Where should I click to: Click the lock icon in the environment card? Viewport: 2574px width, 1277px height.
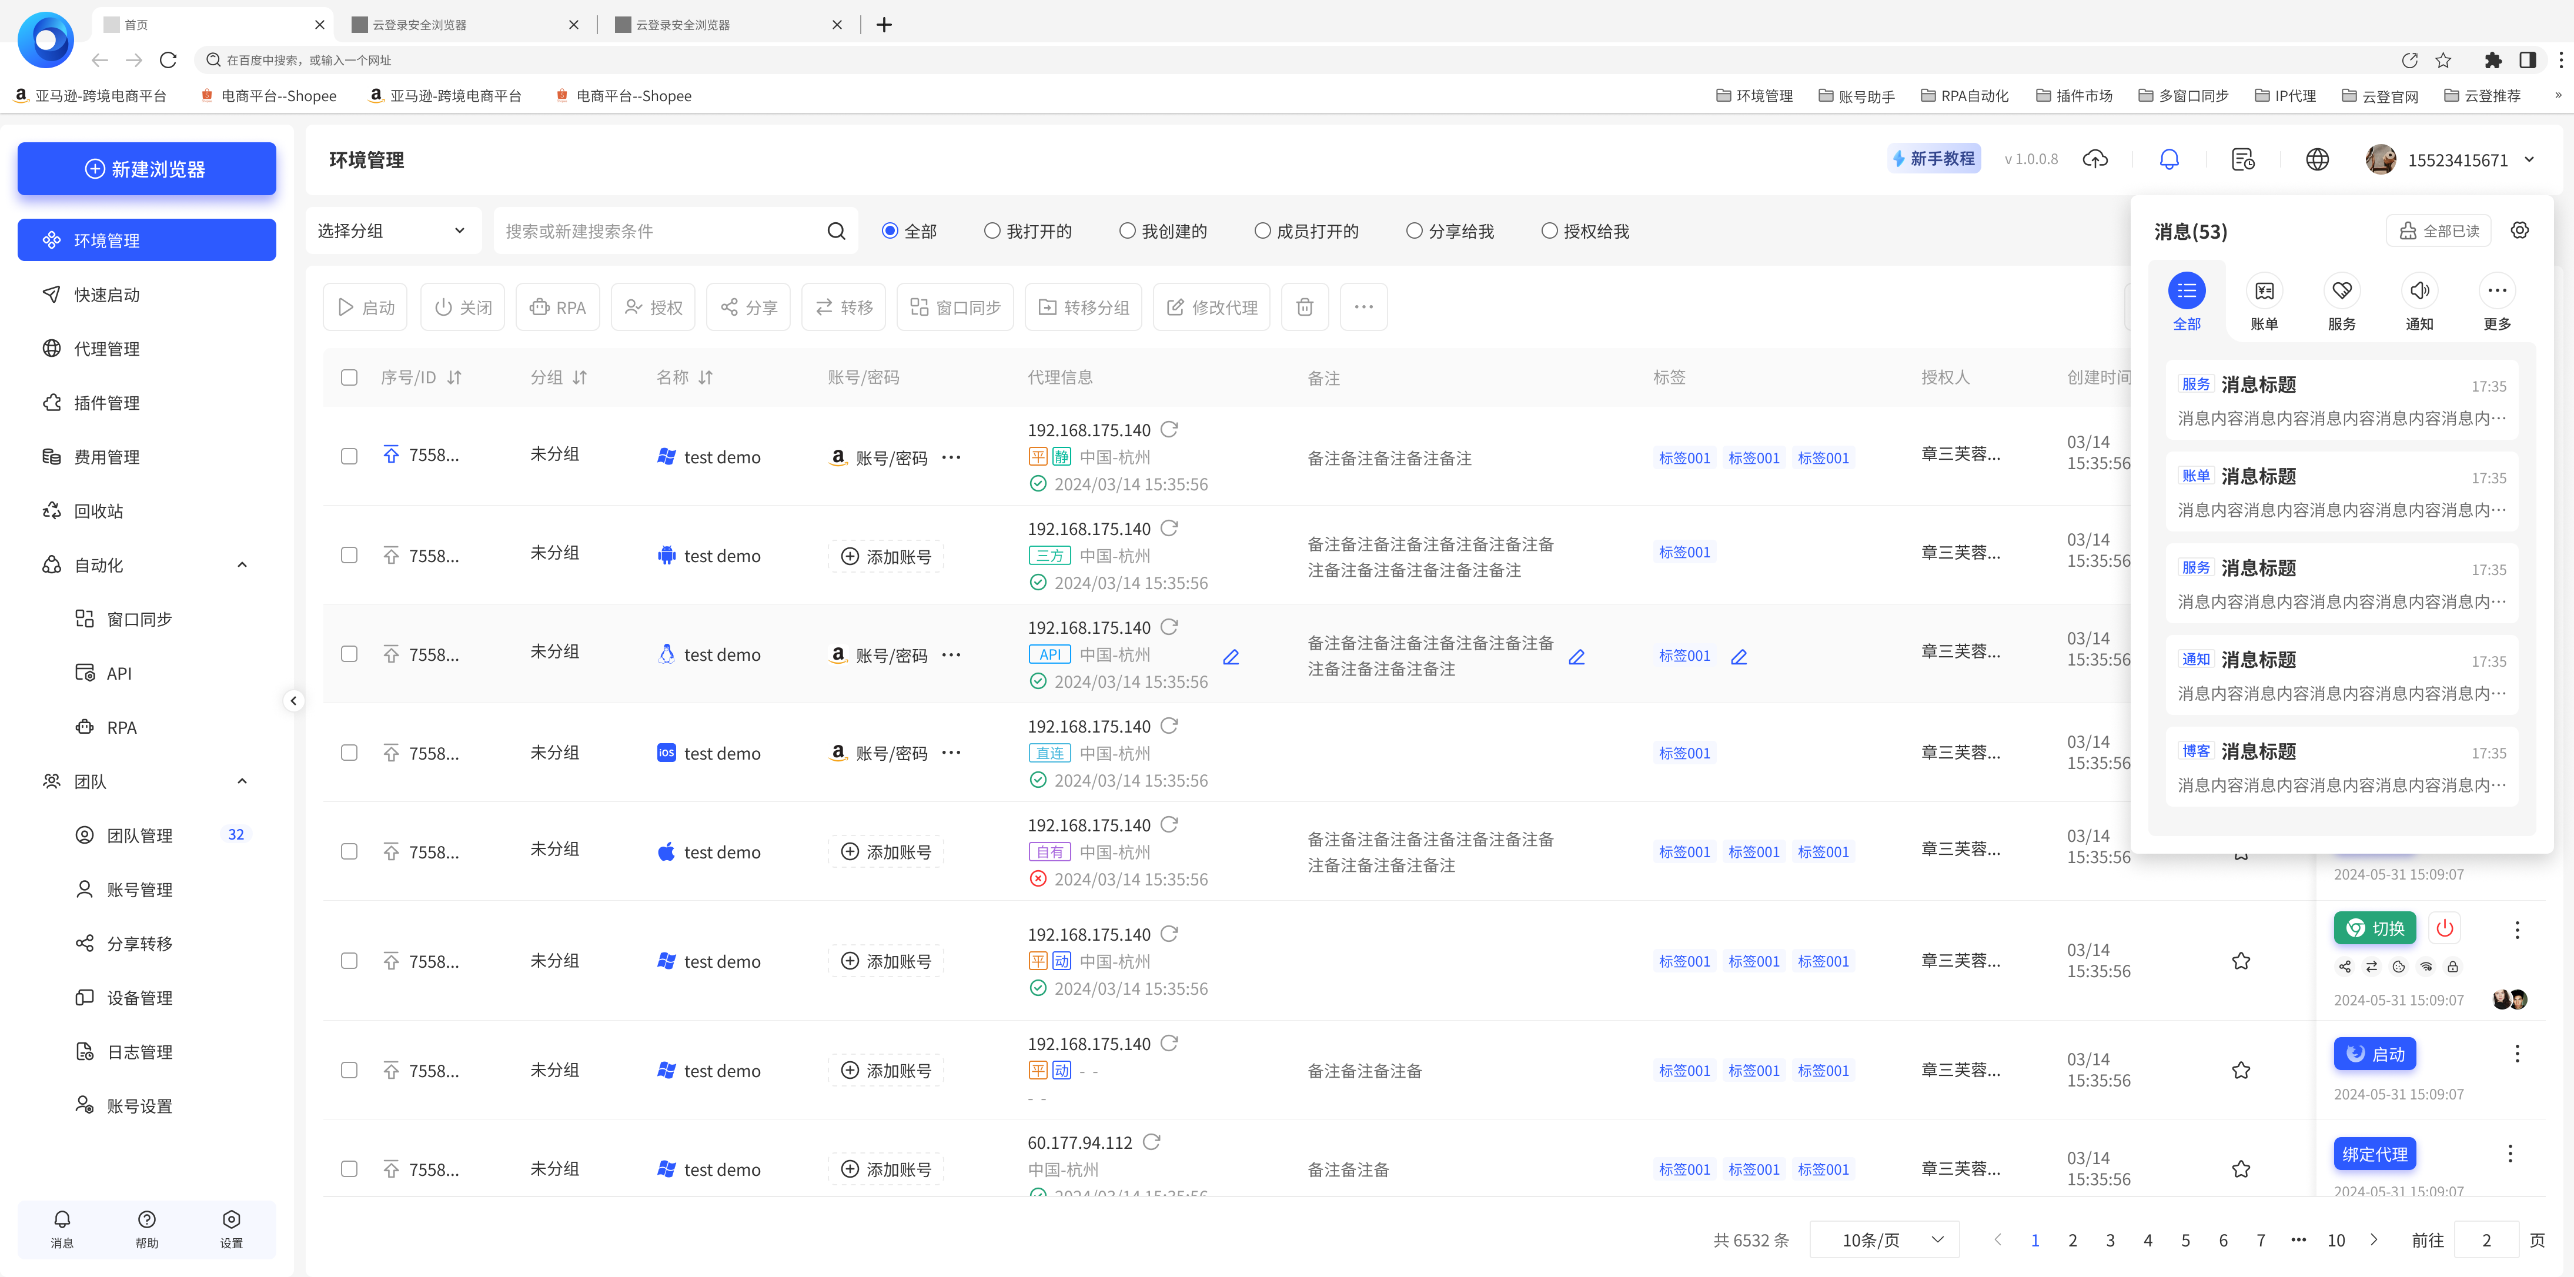[2452, 966]
